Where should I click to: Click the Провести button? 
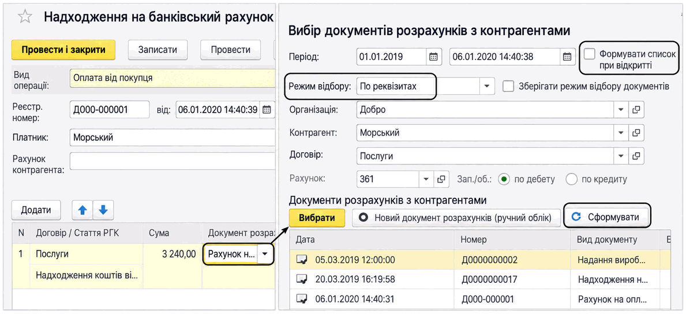pyautogui.click(x=231, y=50)
